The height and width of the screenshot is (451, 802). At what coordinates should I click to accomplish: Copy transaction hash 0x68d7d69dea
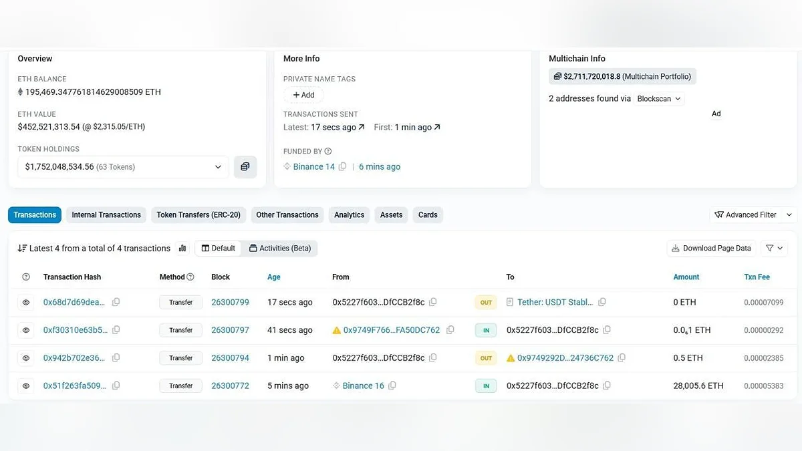click(116, 303)
